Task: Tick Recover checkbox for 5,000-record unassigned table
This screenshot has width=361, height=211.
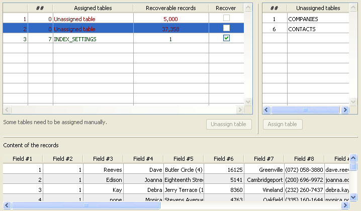Action: click(x=226, y=18)
